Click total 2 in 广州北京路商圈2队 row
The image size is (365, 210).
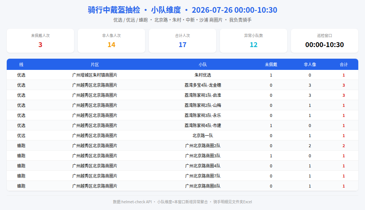coord(344,146)
